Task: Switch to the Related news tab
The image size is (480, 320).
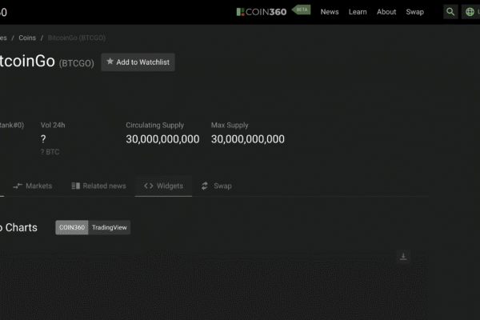Action: (x=98, y=186)
